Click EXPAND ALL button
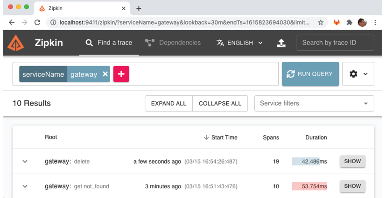This screenshot has height=198, width=386. [168, 103]
